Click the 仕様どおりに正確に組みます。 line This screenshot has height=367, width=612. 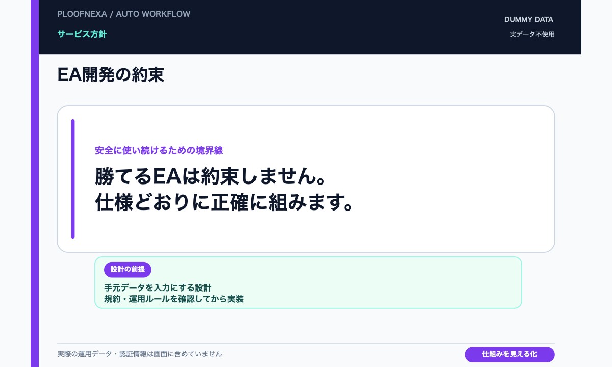[x=224, y=202]
